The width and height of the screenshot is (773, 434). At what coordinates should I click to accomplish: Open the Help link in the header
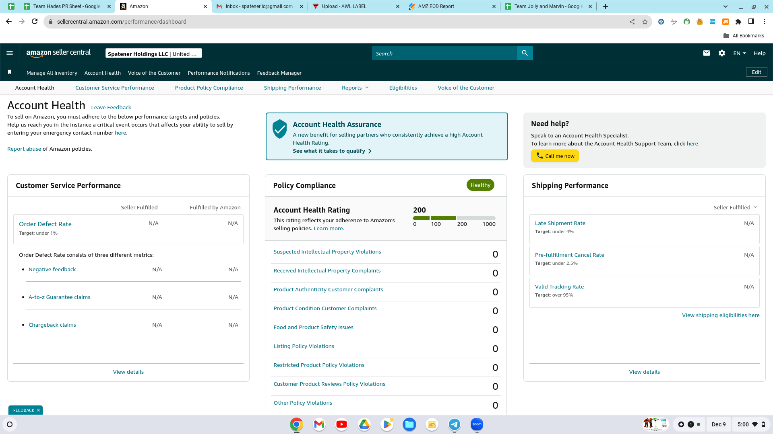tap(759, 53)
